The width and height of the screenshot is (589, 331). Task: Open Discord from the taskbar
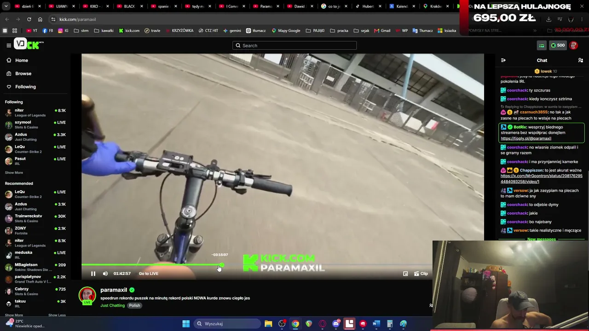(336, 324)
